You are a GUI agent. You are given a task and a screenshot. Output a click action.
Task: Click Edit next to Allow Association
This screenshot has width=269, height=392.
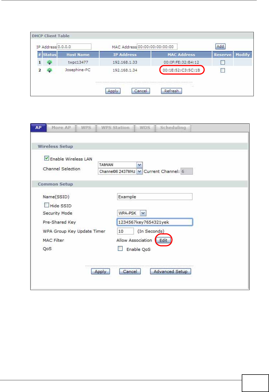point(164,240)
